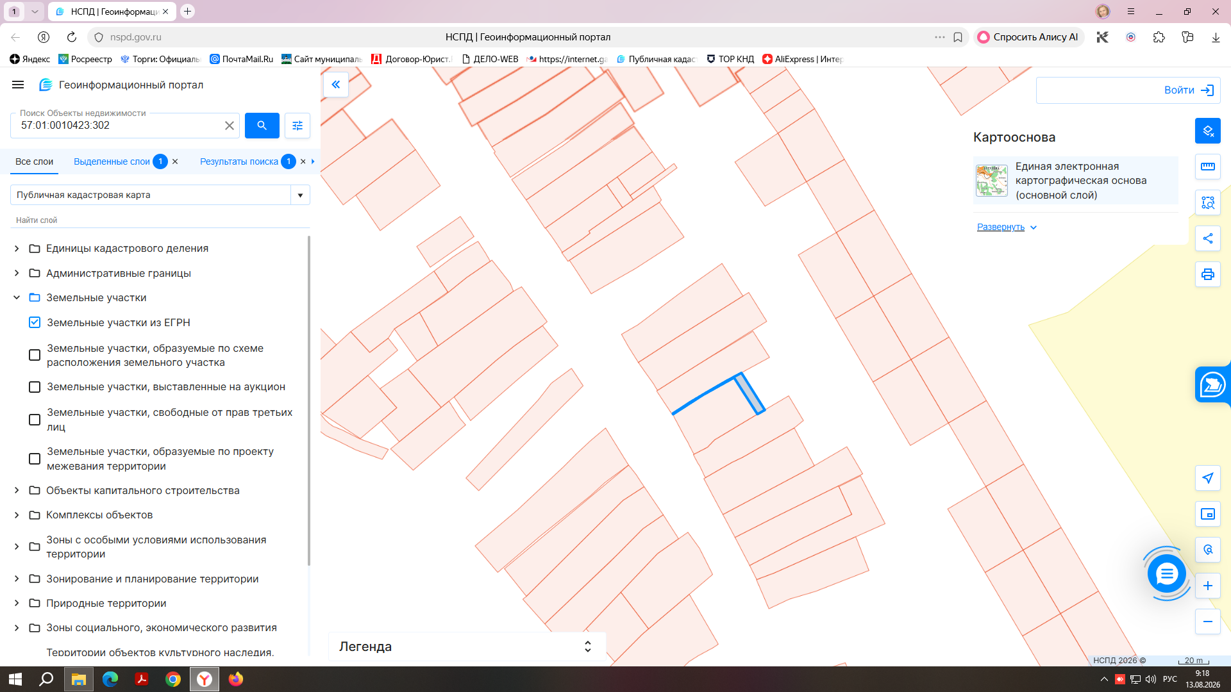Clear the cadastral number search field

click(x=229, y=126)
